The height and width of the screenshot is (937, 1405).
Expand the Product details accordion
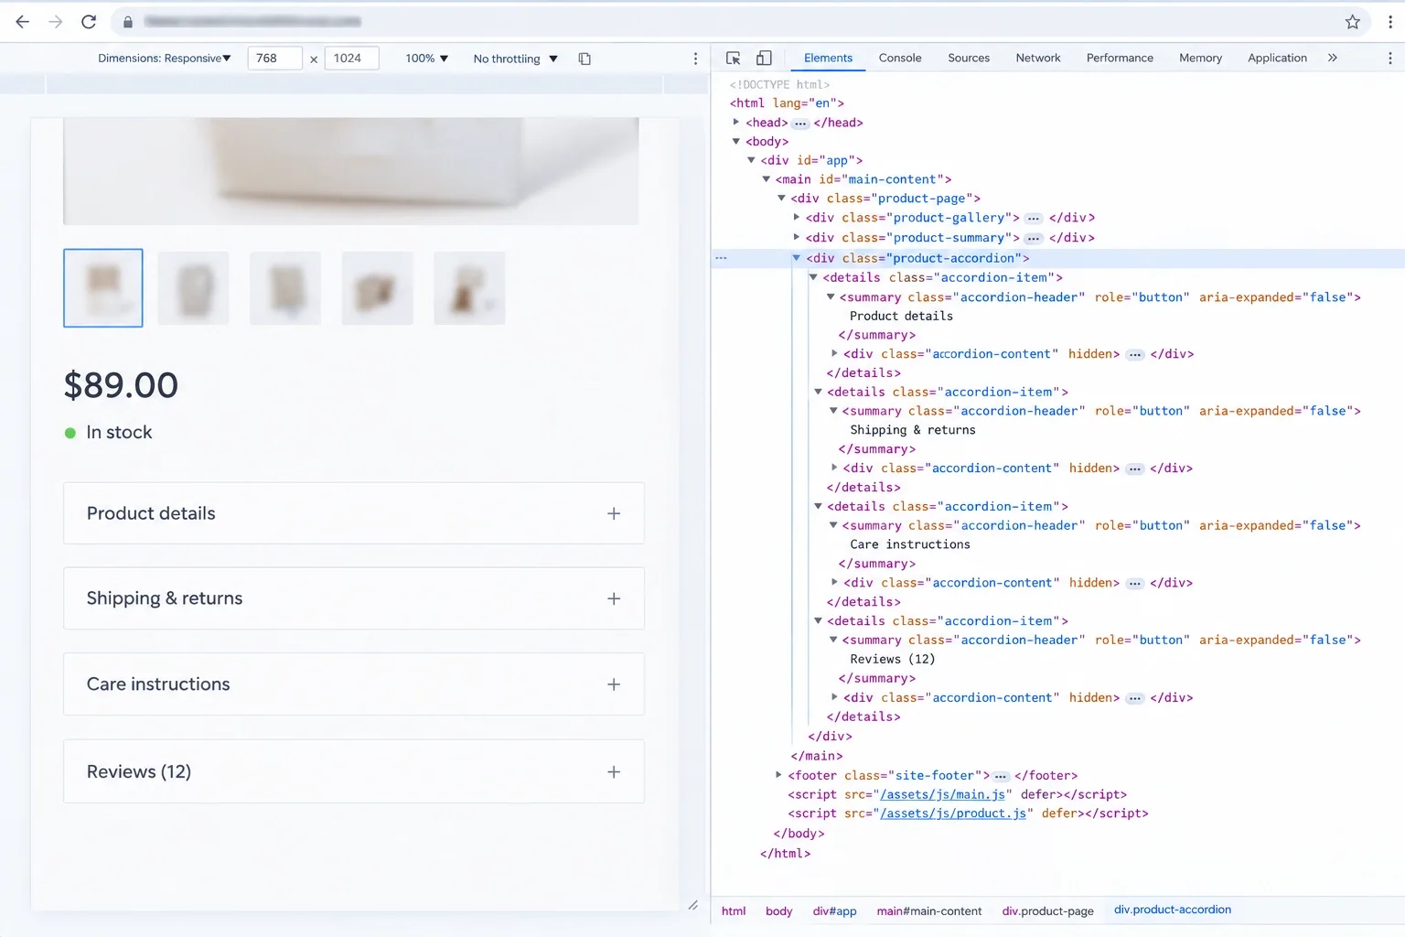coord(354,513)
